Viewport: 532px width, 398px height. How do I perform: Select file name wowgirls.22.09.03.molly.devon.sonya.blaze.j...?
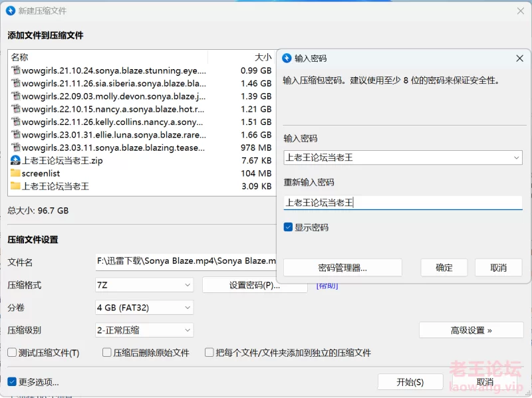113,96
